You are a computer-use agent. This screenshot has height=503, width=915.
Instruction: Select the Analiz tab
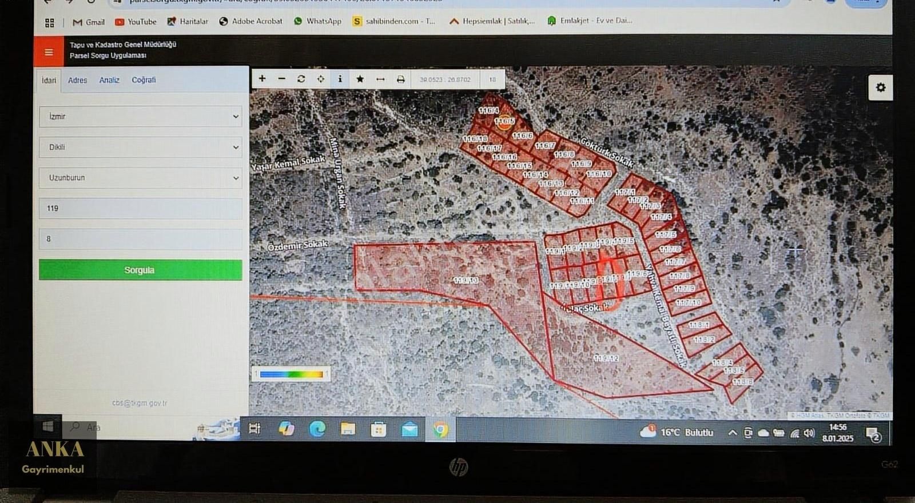coord(109,80)
